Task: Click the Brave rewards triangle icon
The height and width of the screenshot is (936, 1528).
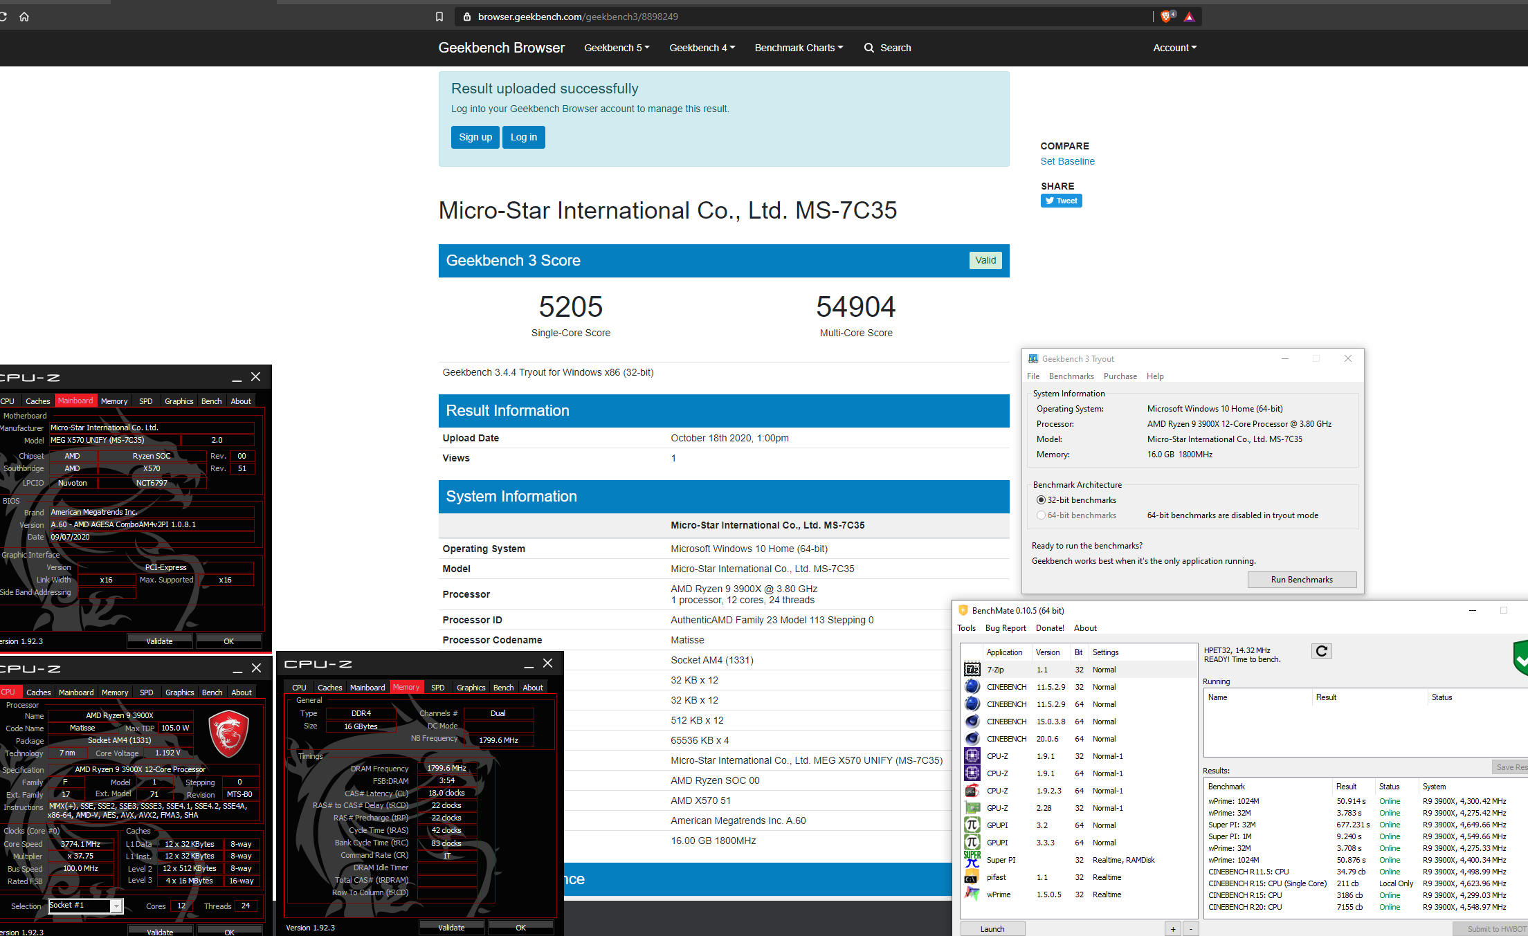Action: coord(1190,17)
